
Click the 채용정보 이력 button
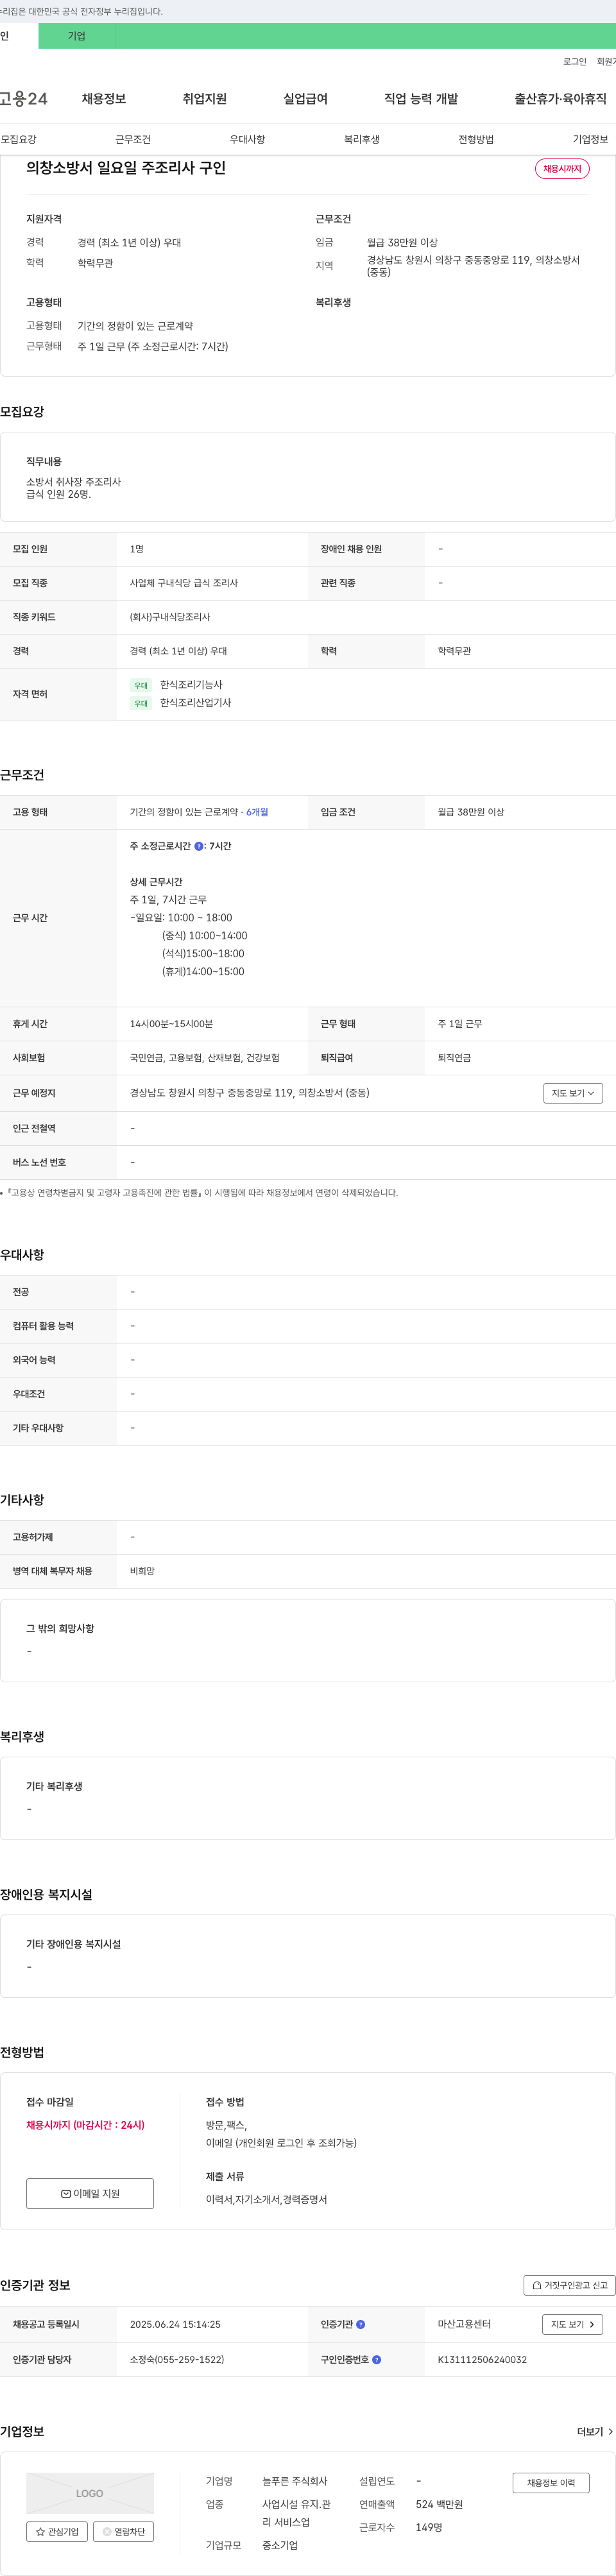551,2482
